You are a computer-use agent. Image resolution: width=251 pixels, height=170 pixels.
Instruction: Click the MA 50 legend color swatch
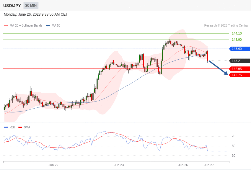point(48,26)
